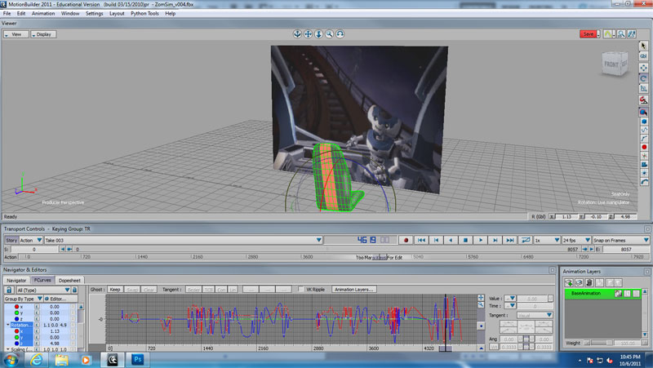
Task: Open the Action dropdown in Transport Controls
Action: (31, 240)
